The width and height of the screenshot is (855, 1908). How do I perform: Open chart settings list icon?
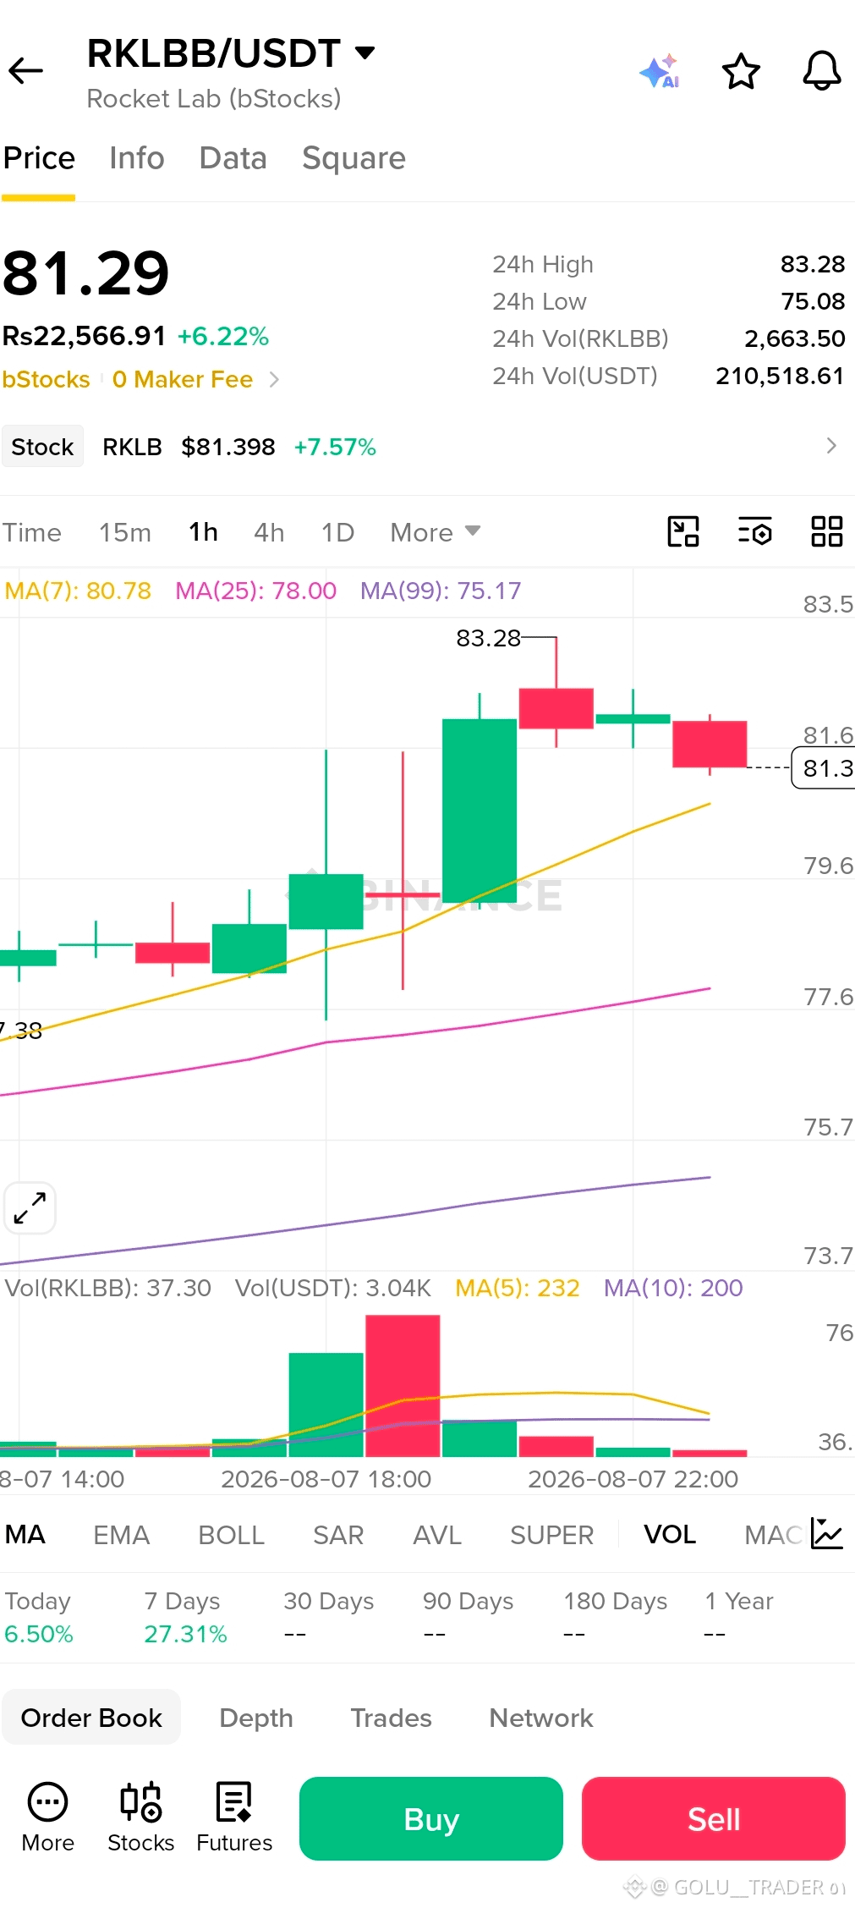pyautogui.click(x=755, y=532)
